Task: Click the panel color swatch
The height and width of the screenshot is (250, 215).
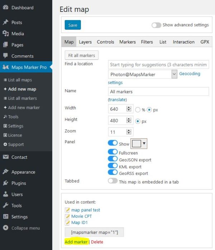Action: 137,143
